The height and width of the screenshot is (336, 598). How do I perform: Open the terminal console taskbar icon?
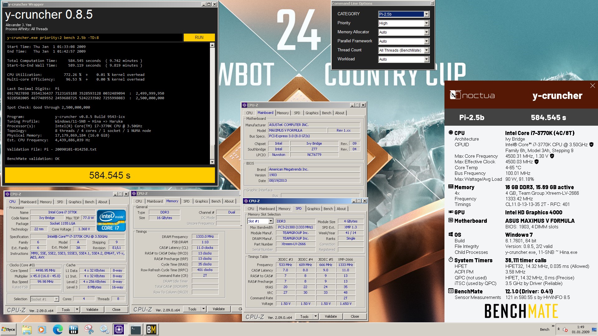pyautogui.click(x=136, y=329)
